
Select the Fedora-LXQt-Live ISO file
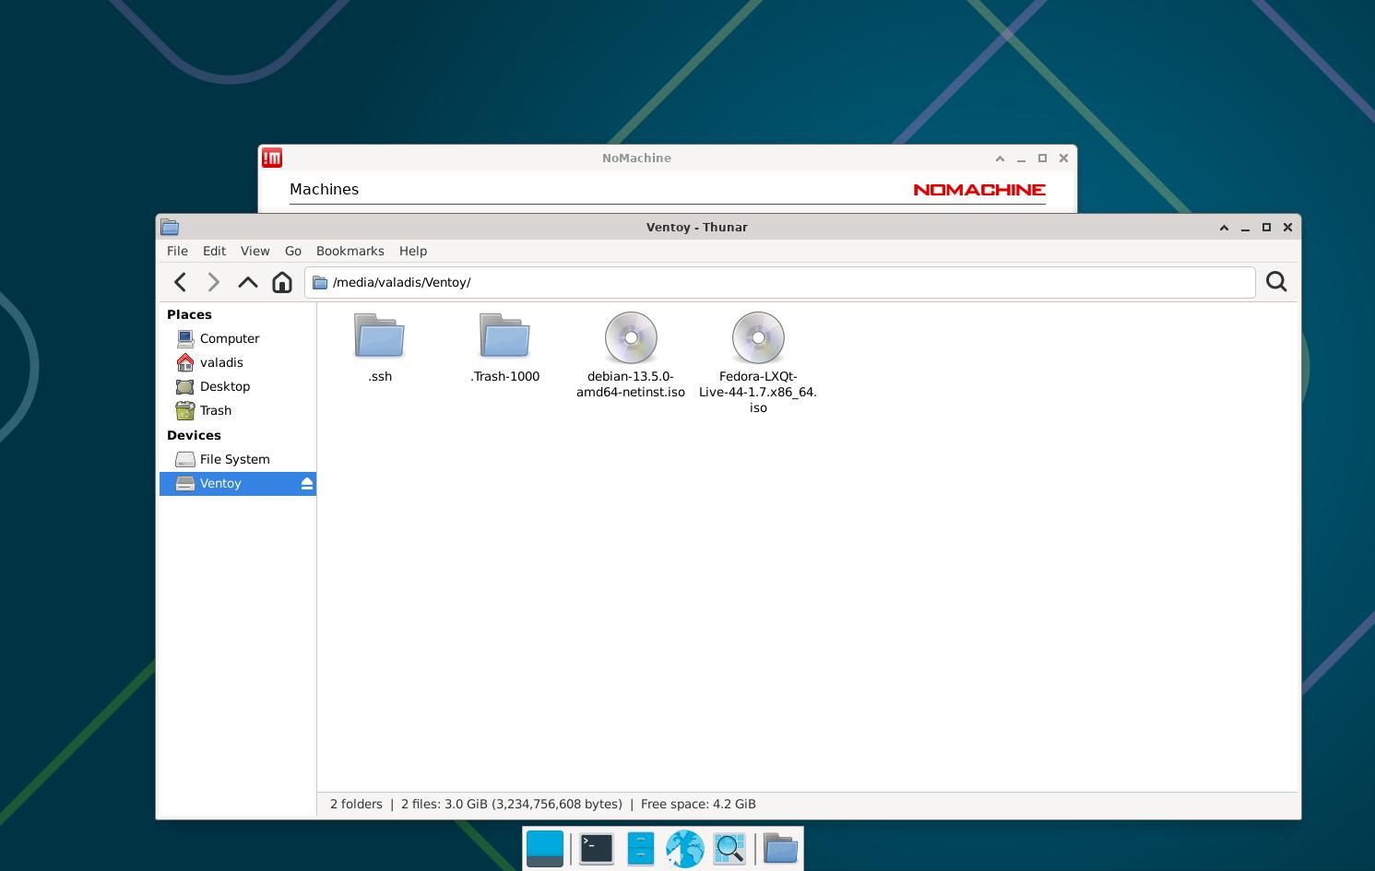[x=758, y=362]
